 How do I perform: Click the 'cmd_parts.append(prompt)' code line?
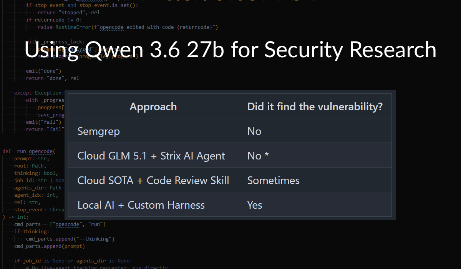pyautogui.click(x=50, y=246)
